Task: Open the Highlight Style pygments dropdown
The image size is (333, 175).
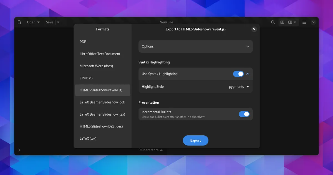Action: 239,87
